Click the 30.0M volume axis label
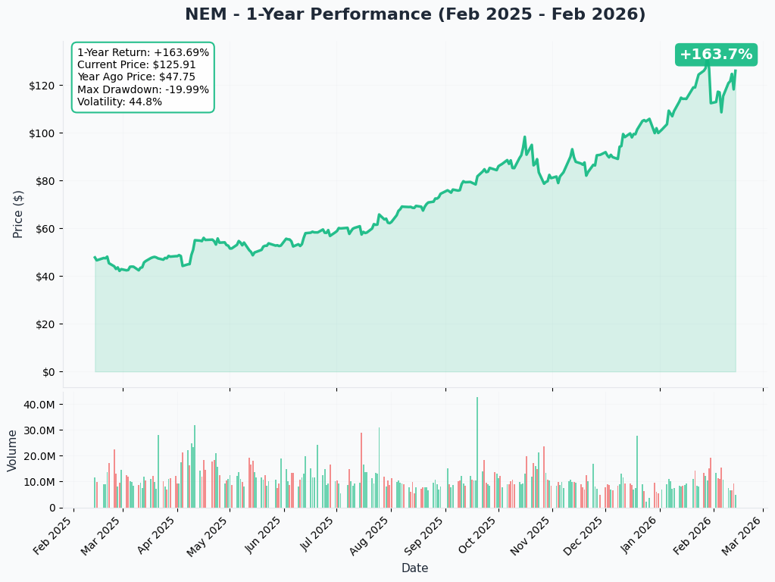Image resolution: width=775 pixels, height=582 pixels. click(39, 430)
